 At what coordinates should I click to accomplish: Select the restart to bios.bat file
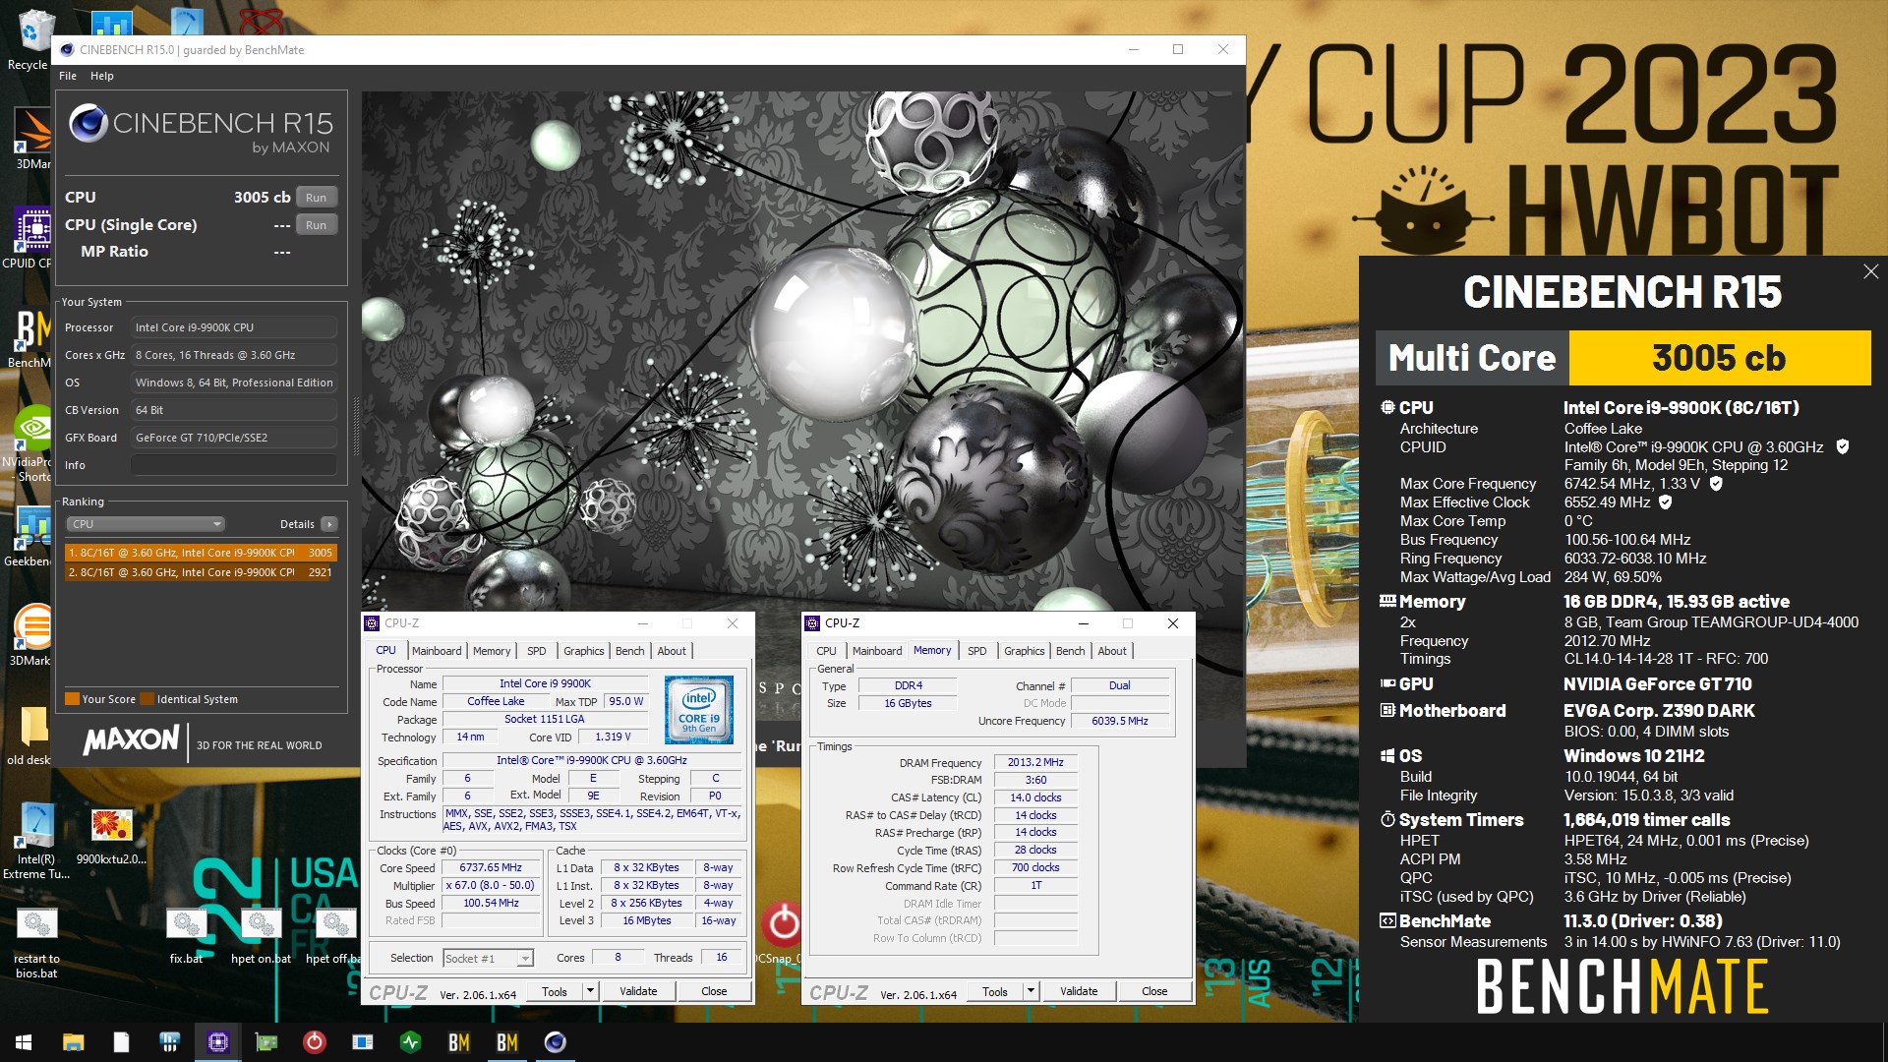(36, 942)
